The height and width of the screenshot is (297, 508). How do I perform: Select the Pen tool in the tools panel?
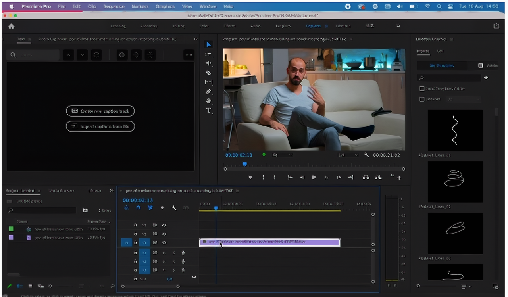pyautogui.click(x=208, y=91)
